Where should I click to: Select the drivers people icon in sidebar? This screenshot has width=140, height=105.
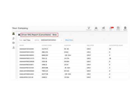point(13,38)
